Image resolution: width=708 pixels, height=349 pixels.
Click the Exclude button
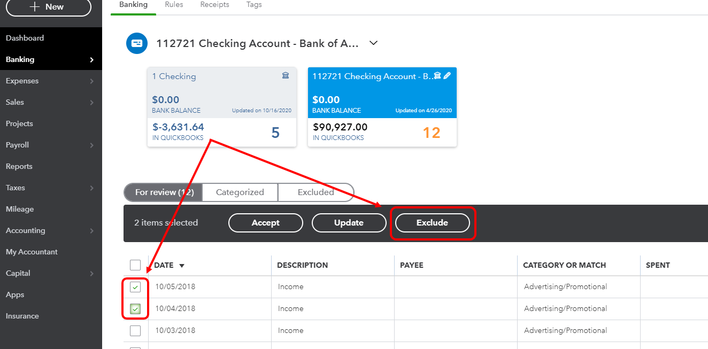432,222
